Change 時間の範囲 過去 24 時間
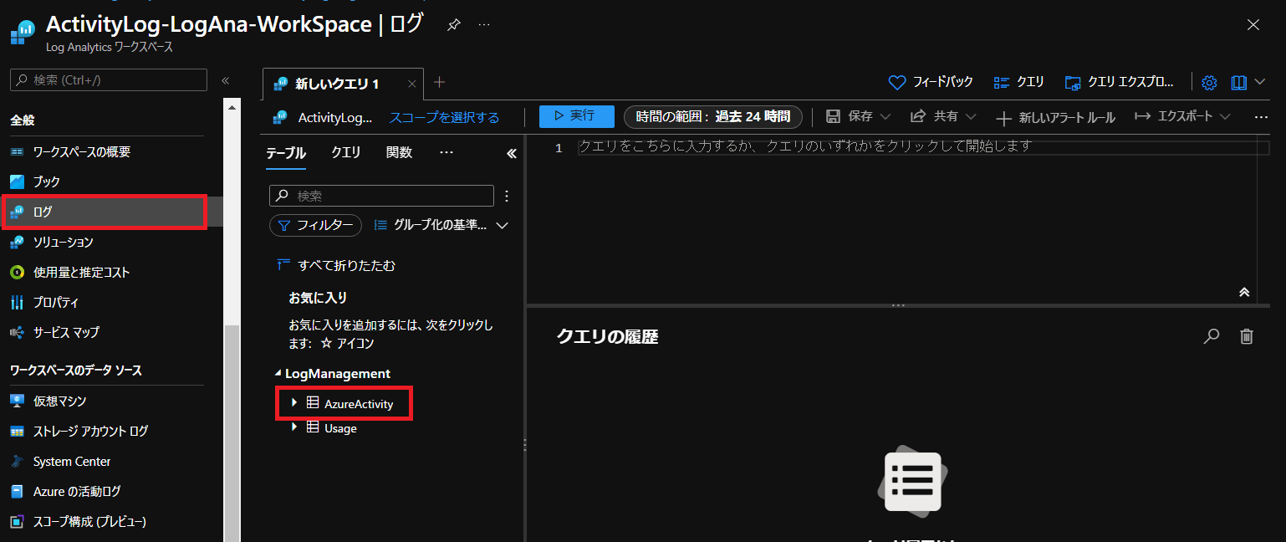 pos(713,116)
